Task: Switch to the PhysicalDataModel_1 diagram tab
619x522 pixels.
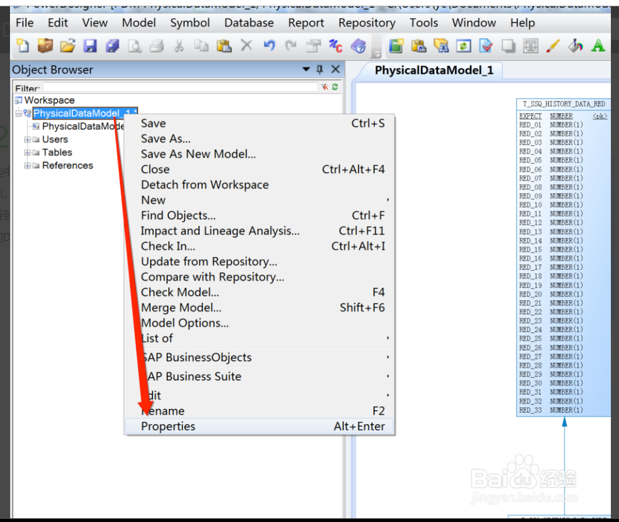Action: click(434, 70)
